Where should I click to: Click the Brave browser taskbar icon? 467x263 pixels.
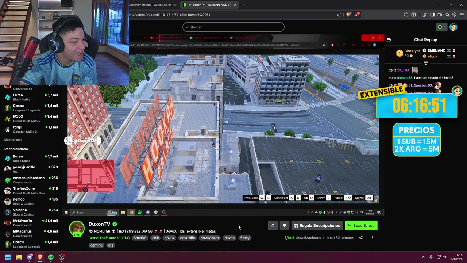pos(40,257)
